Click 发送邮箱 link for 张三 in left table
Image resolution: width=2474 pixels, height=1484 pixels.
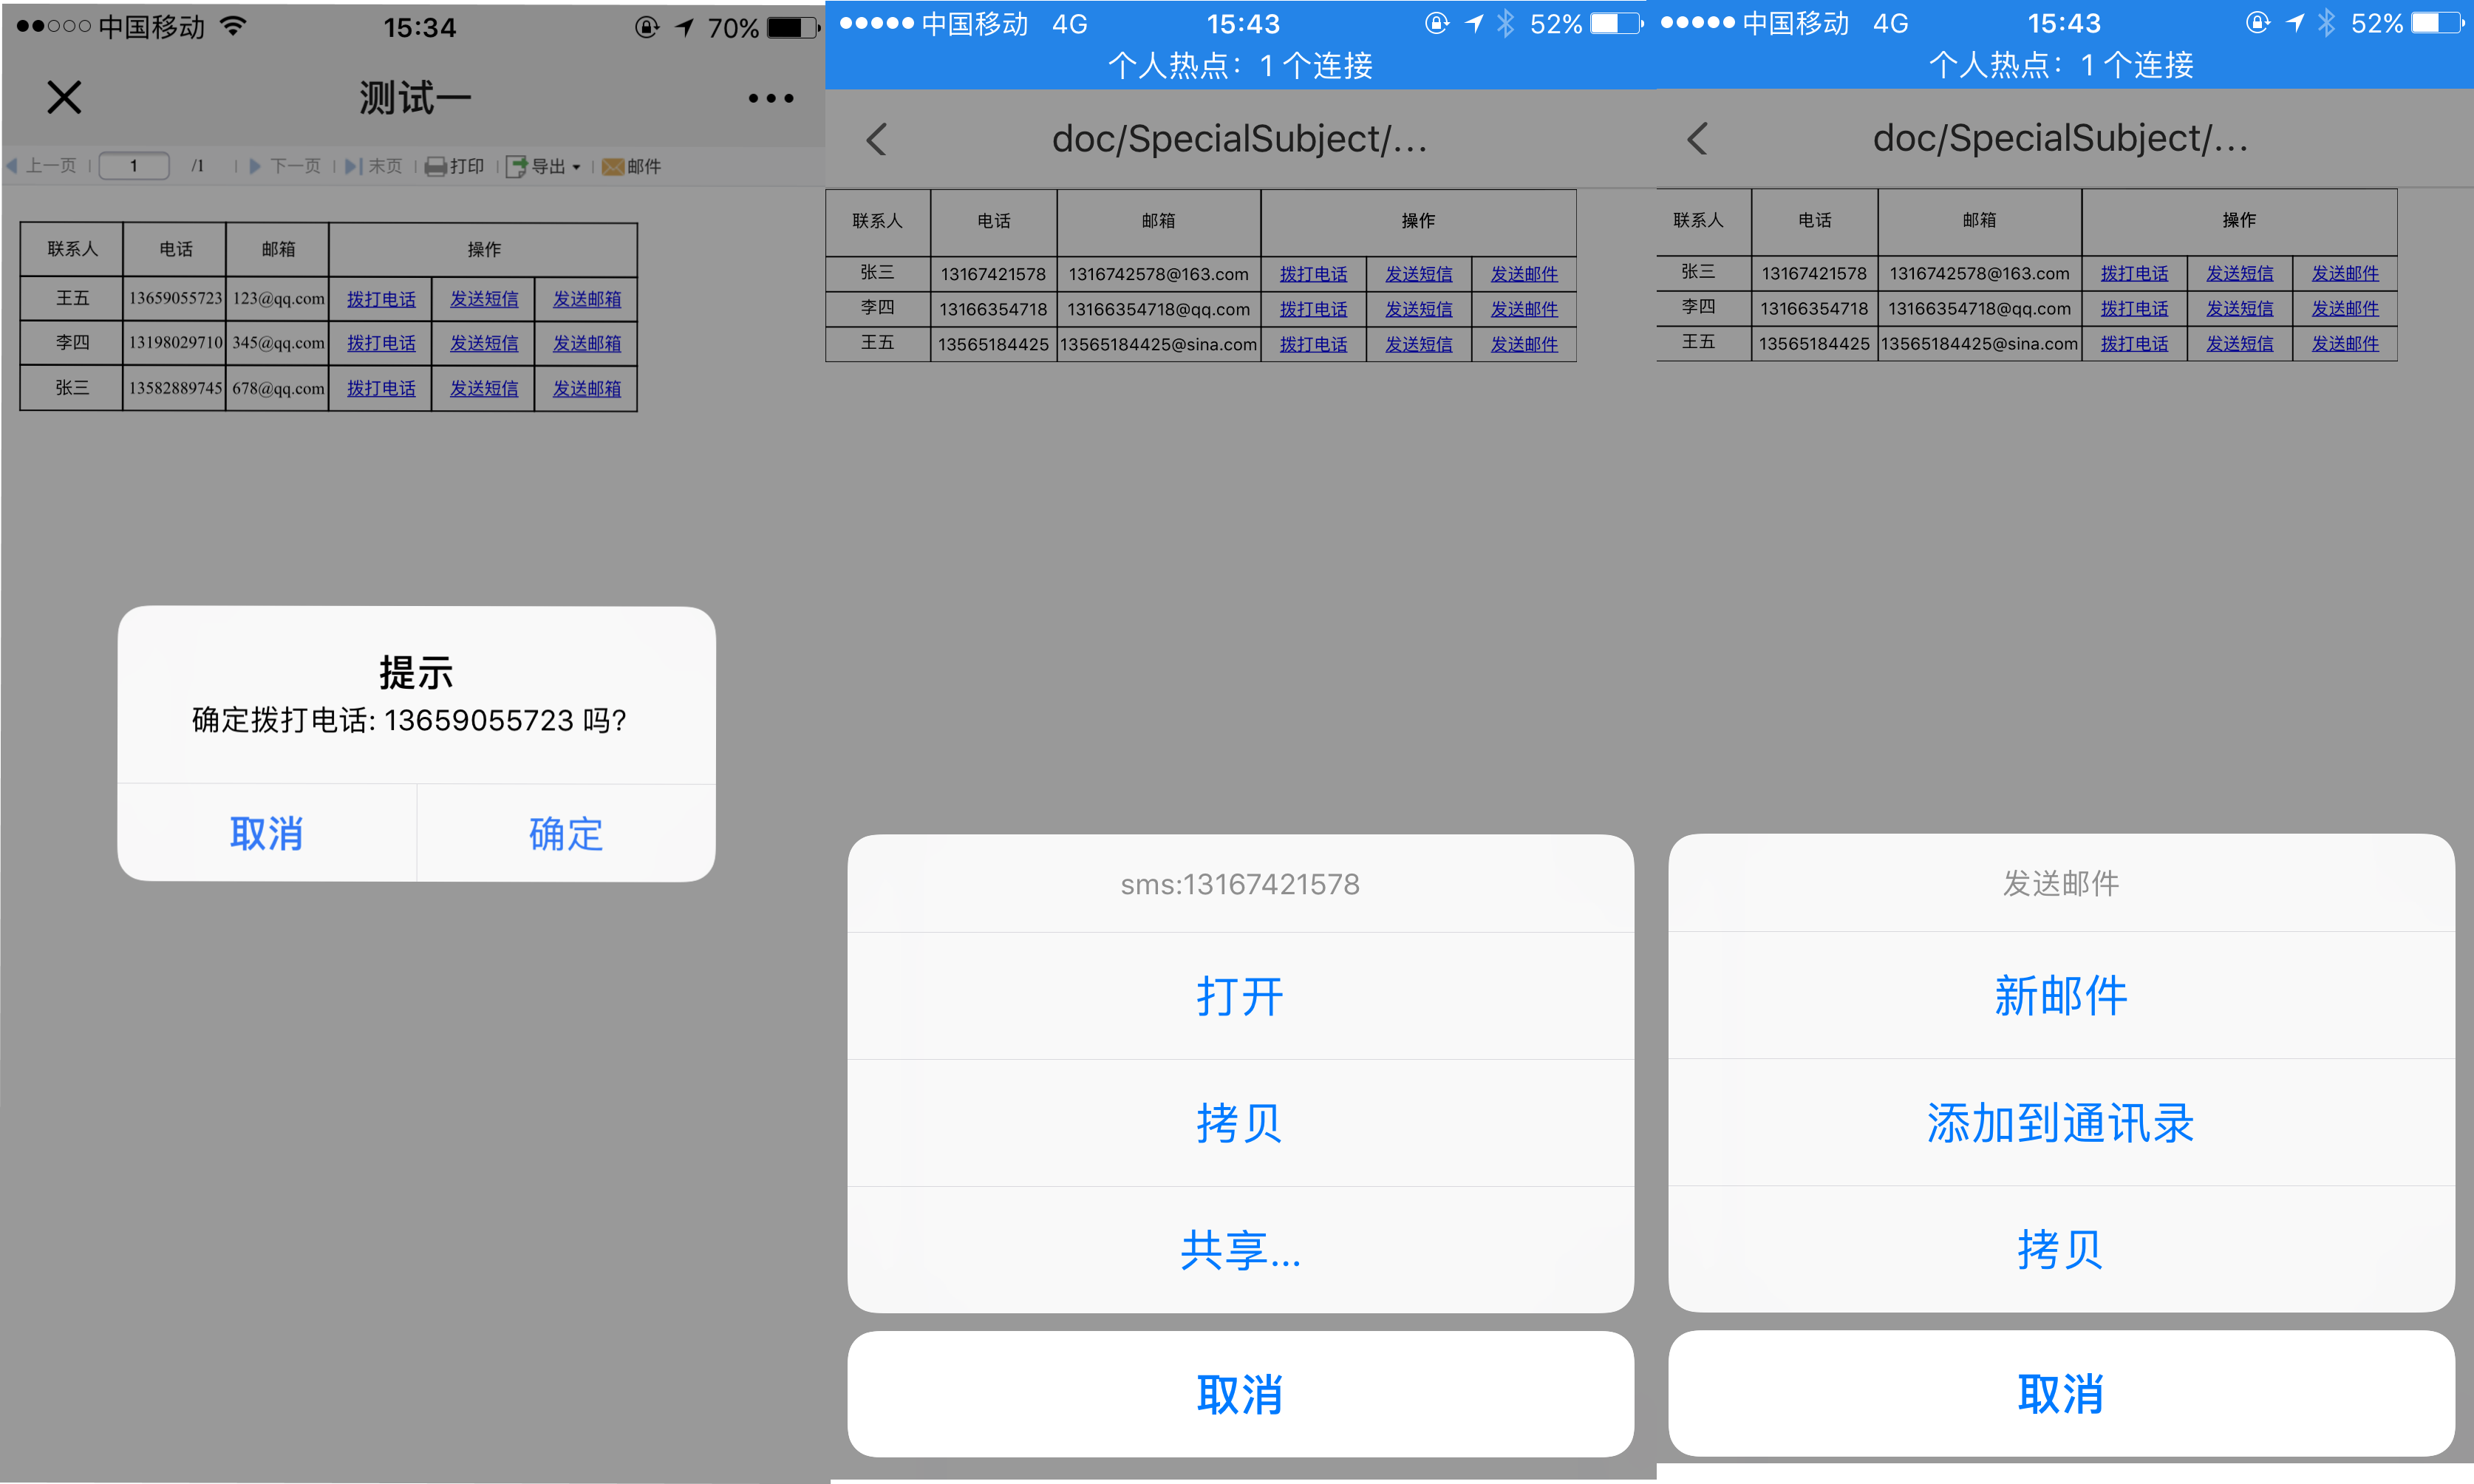pos(587,388)
